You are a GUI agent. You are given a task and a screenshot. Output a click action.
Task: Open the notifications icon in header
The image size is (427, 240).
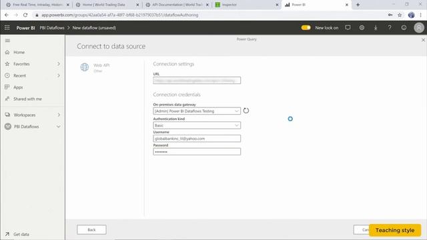point(348,28)
